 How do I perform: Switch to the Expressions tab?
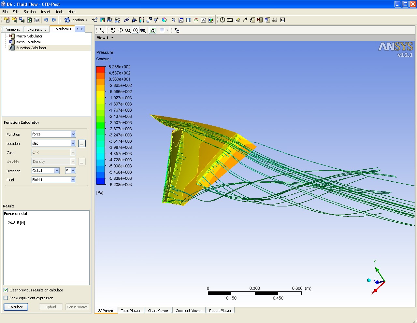pyautogui.click(x=37, y=29)
